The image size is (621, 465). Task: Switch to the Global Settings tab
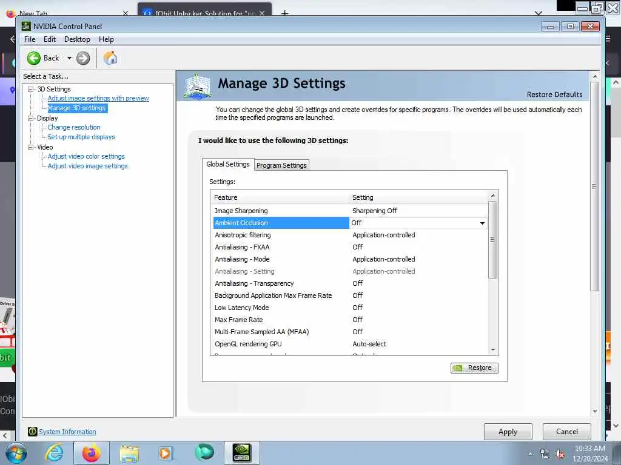pyautogui.click(x=228, y=164)
